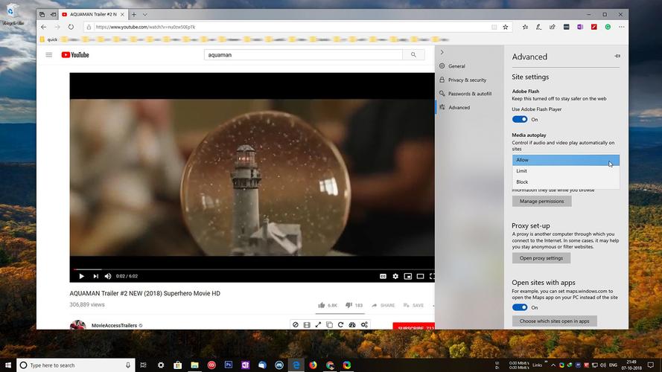Screen dimensions: 662x372
Task: Select the Advanced settings tab
Action: [x=469, y=108]
